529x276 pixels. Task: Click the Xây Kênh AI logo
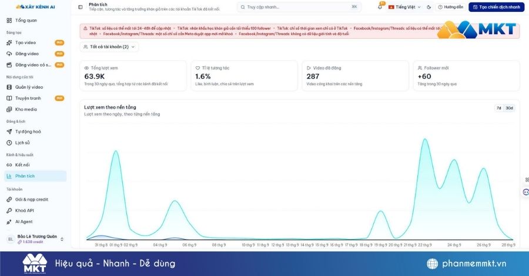coord(35,6)
